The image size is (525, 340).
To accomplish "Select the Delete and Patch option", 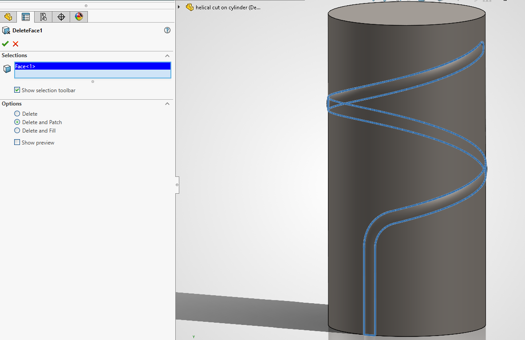I will pos(17,122).
